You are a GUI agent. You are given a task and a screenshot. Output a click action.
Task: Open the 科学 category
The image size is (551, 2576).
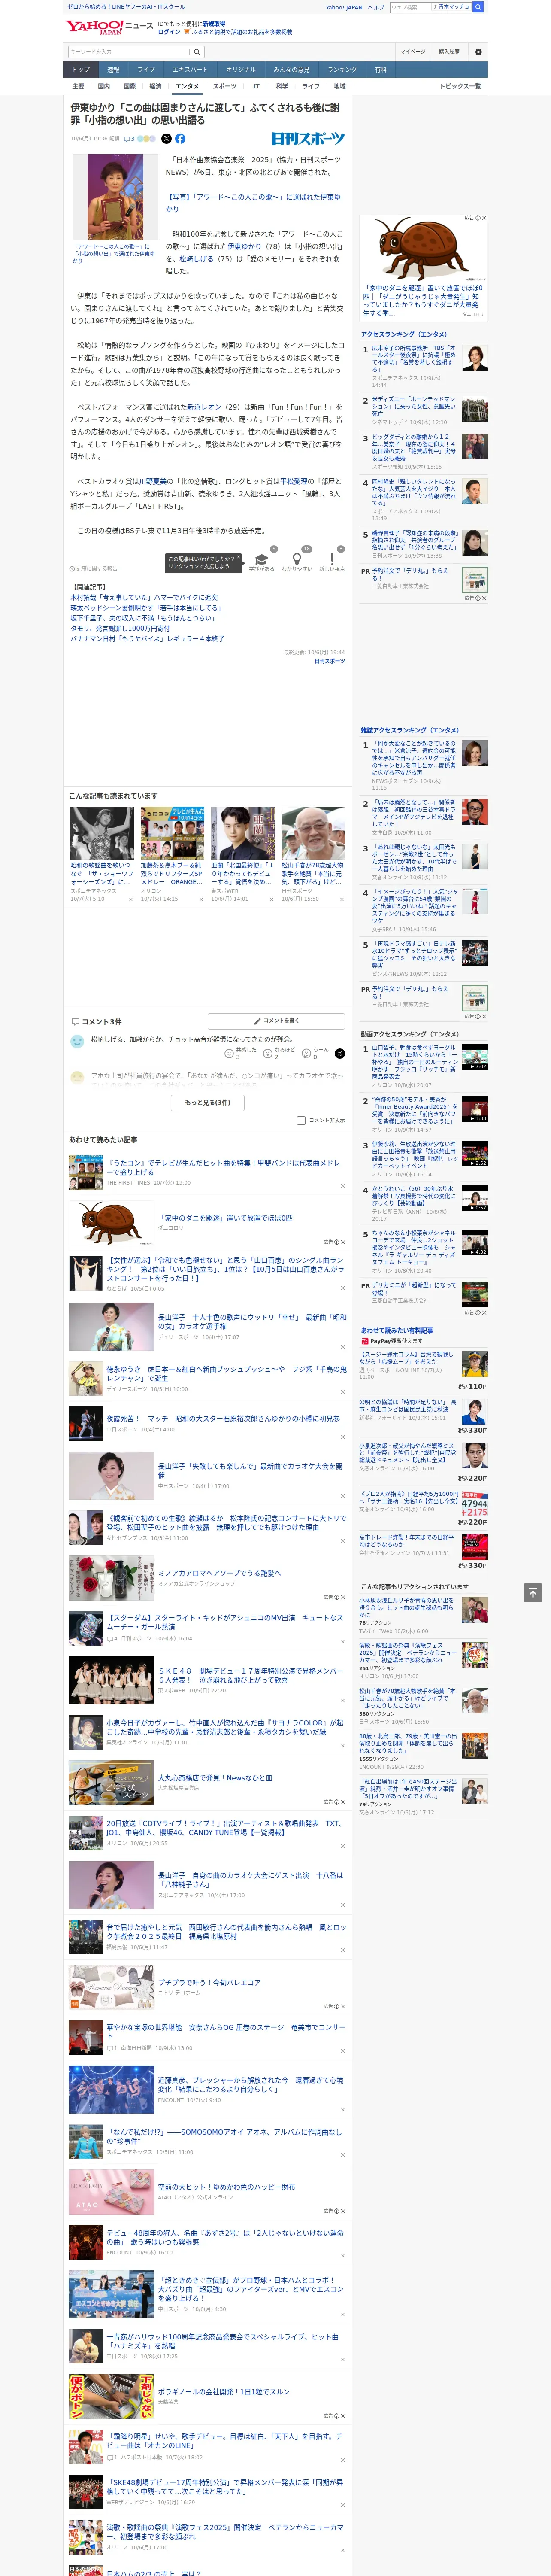tap(282, 86)
